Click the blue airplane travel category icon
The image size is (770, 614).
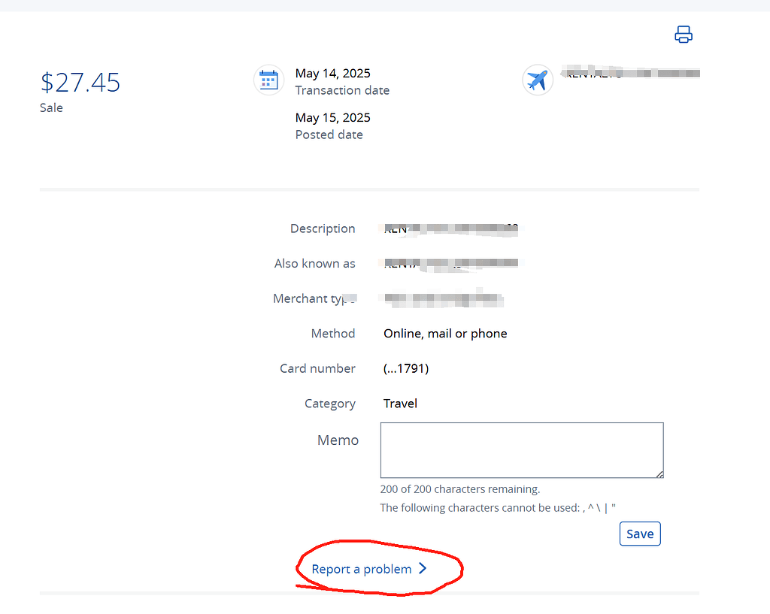tap(537, 80)
